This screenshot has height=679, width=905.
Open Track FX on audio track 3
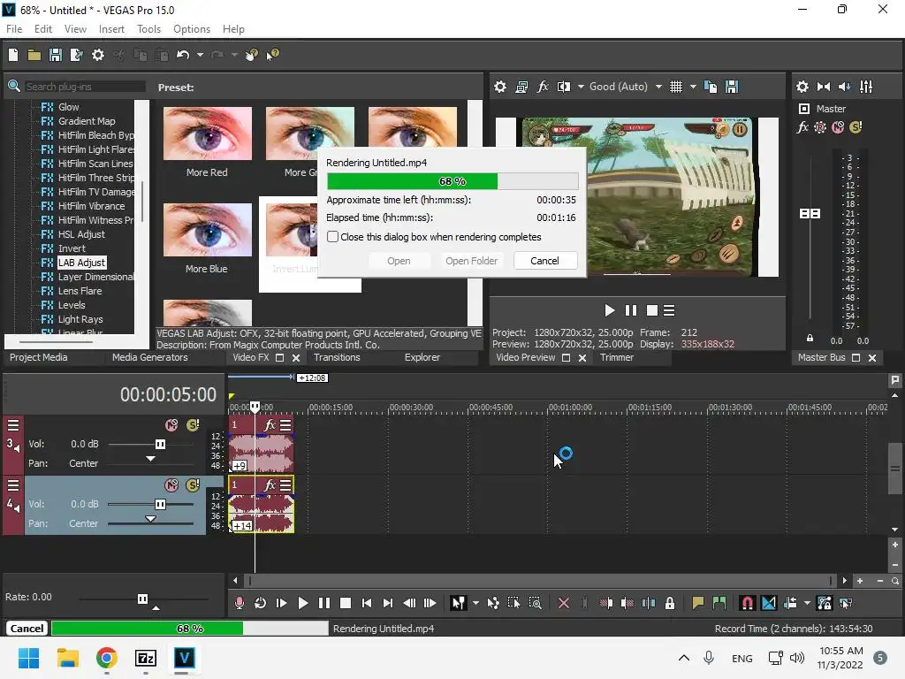[270, 425]
